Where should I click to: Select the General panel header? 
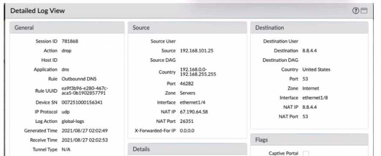[x=67, y=28]
